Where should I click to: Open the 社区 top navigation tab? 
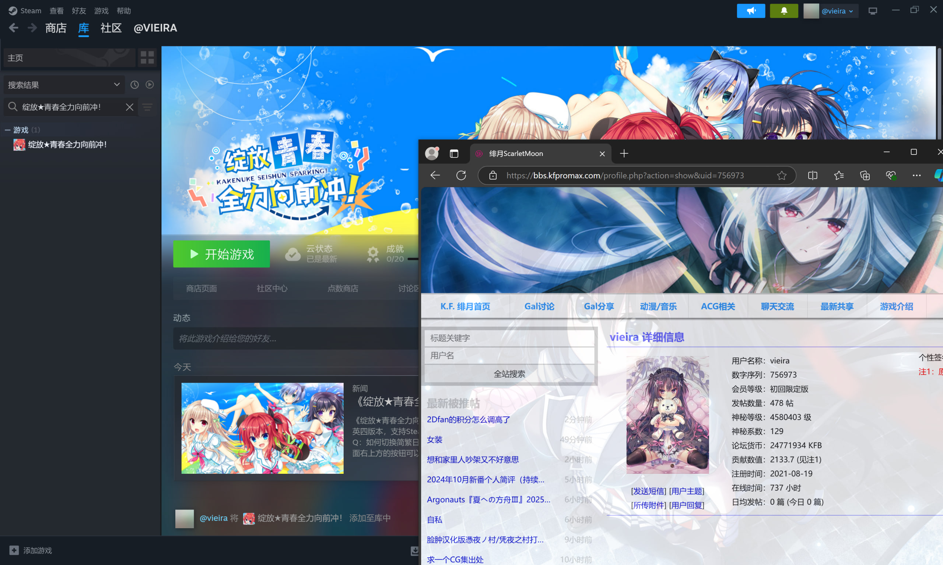point(111,28)
